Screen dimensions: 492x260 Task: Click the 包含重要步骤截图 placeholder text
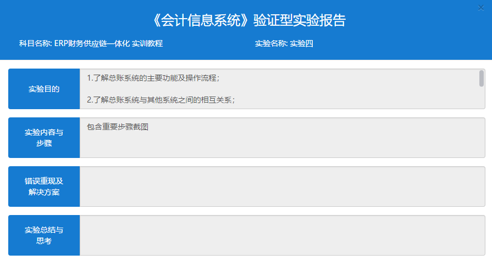[118, 127]
